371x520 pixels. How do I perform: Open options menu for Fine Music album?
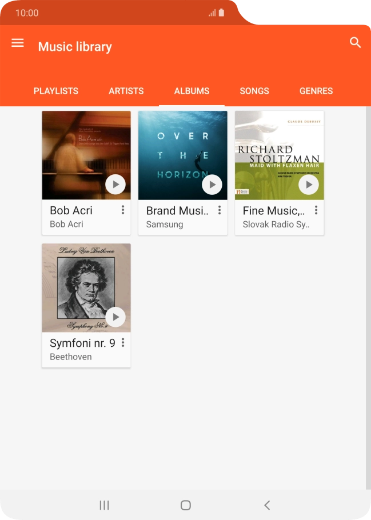(316, 210)
